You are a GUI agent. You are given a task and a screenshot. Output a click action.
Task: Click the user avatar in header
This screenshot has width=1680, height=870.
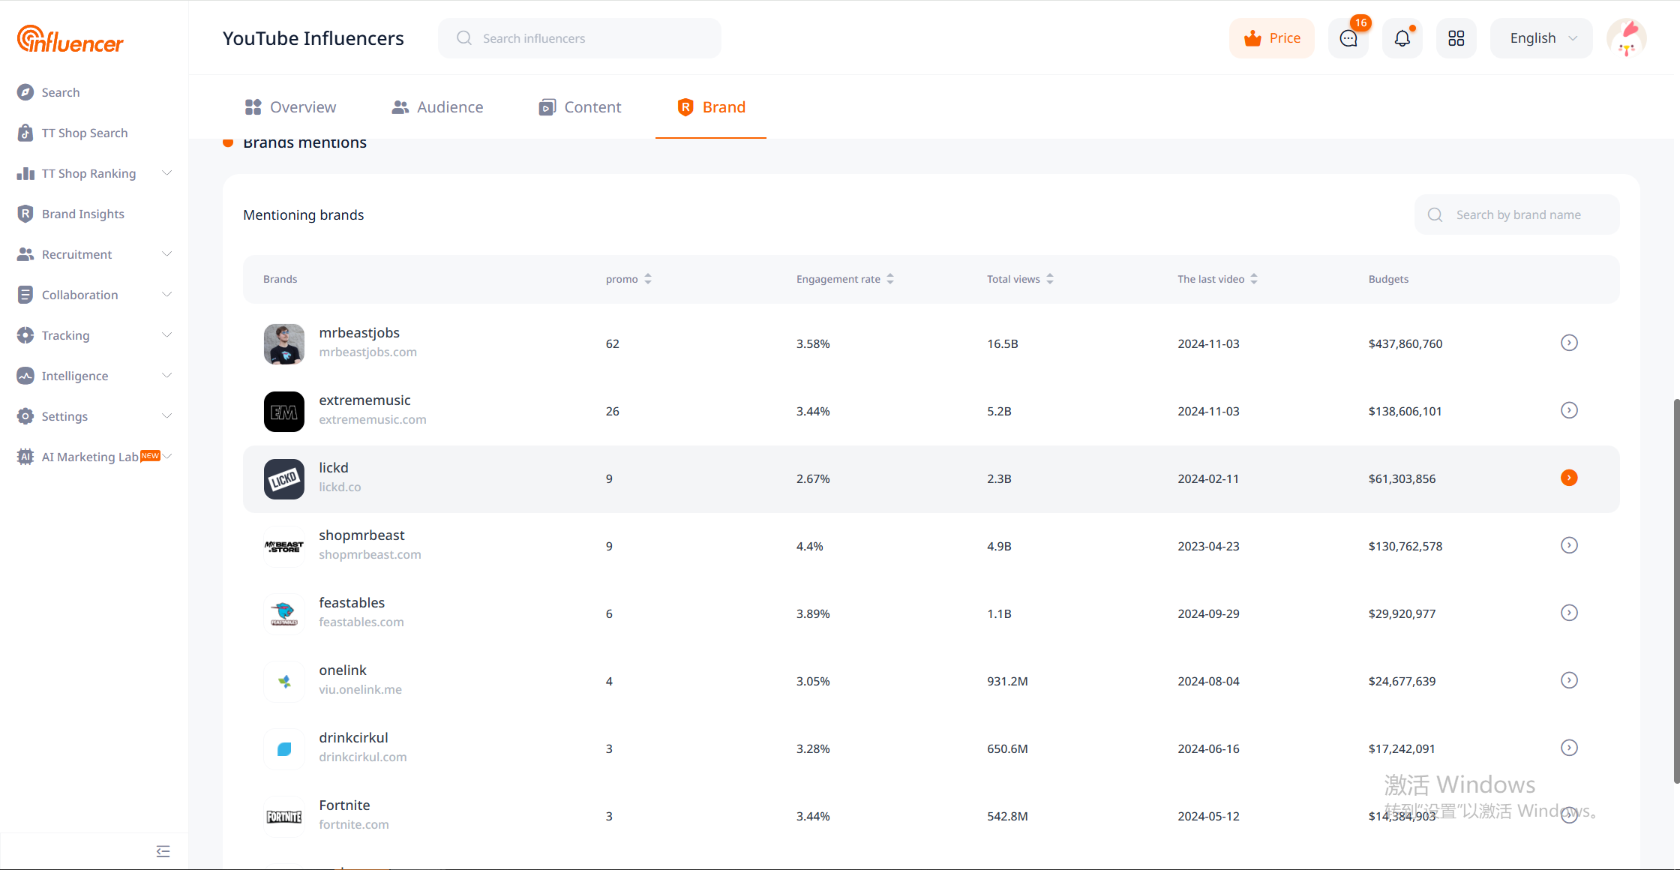click(x=1626, y=38)
